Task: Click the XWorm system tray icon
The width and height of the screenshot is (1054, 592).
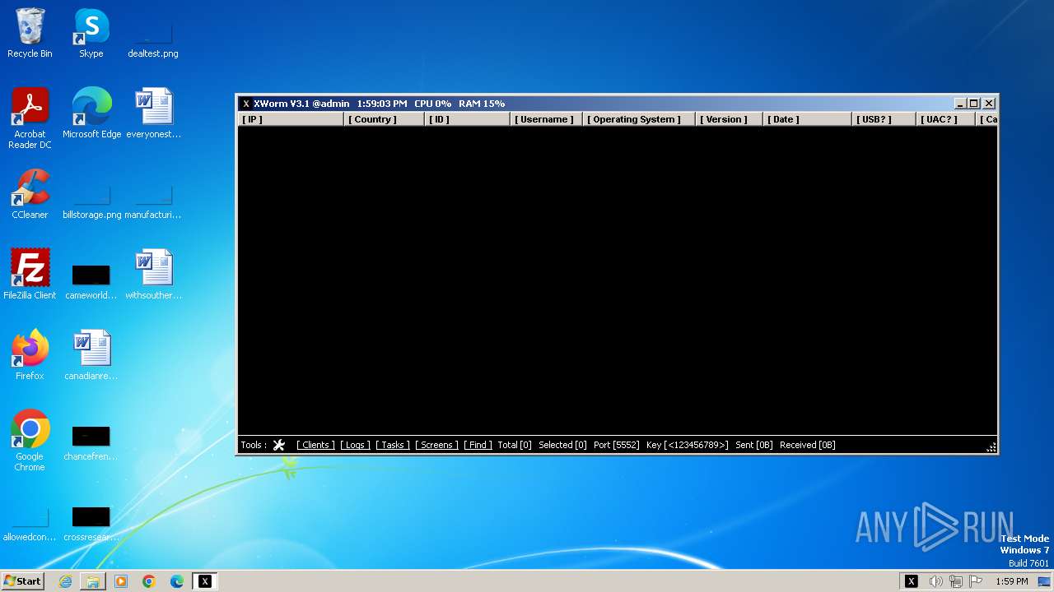Action: [x=912, y=581]
